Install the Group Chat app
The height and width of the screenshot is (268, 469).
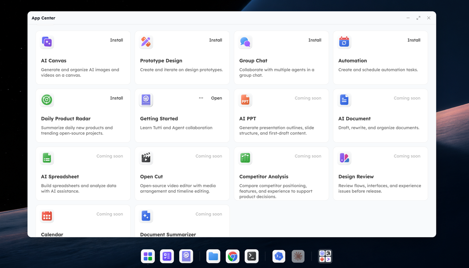click(315, 40)
